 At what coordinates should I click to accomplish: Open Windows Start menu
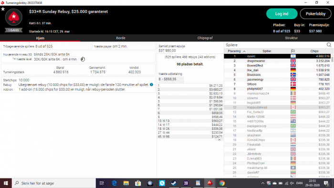pos(6,183)
